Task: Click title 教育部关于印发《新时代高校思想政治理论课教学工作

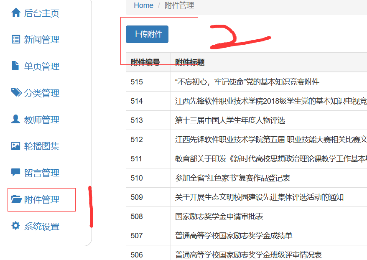Action: click(x=270, y=159)
